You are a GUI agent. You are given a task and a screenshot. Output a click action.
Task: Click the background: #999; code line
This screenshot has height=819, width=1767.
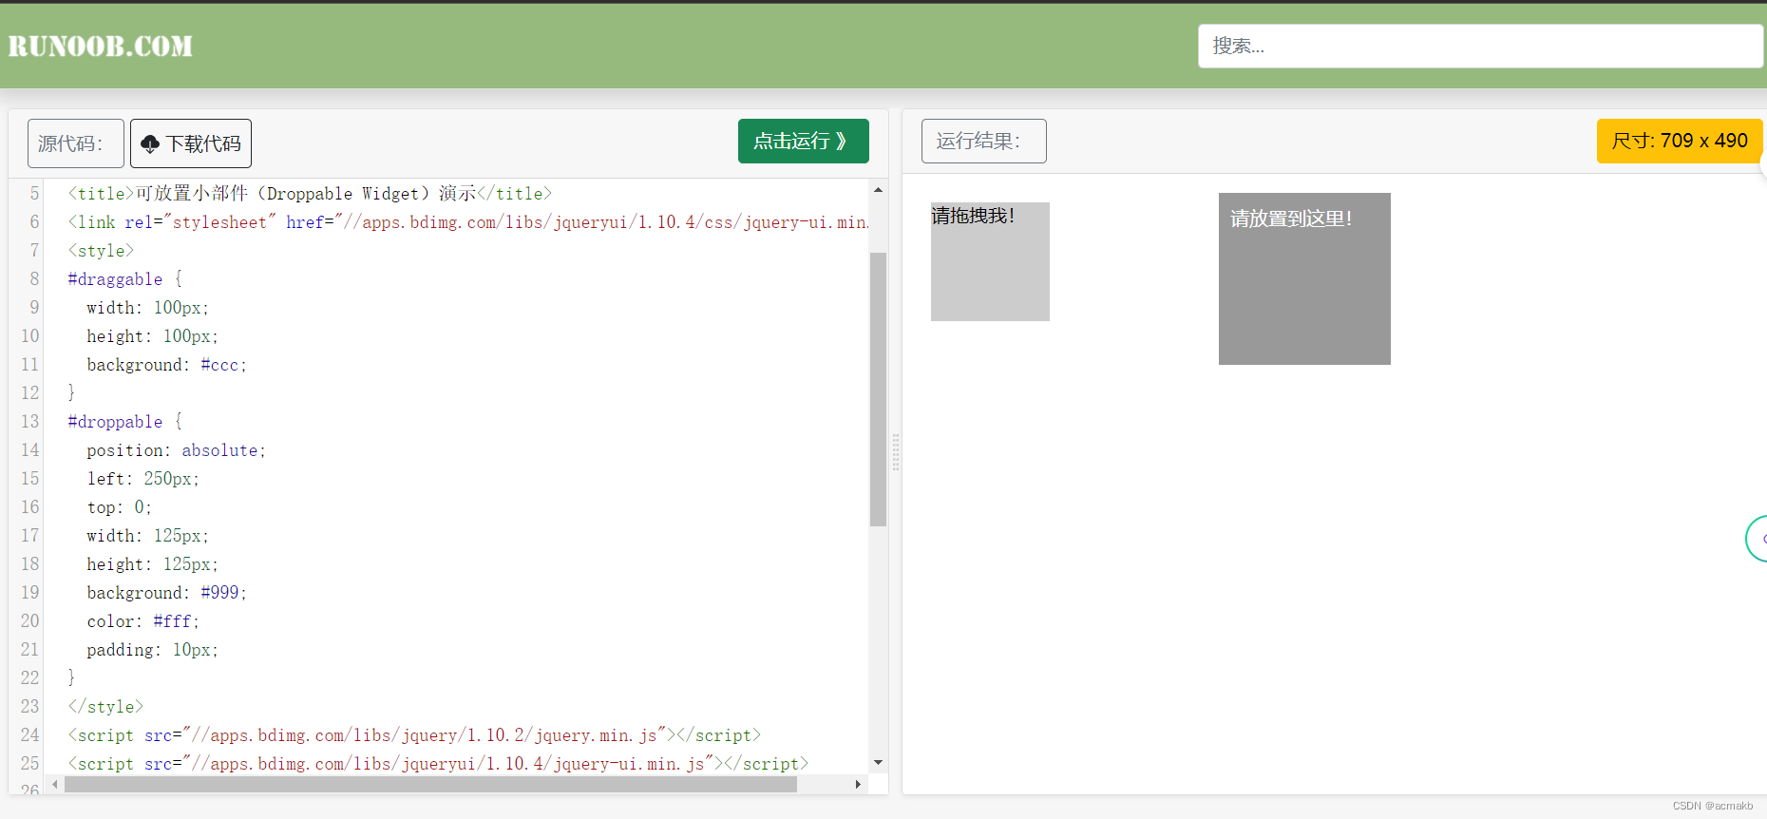click(166, 592)
